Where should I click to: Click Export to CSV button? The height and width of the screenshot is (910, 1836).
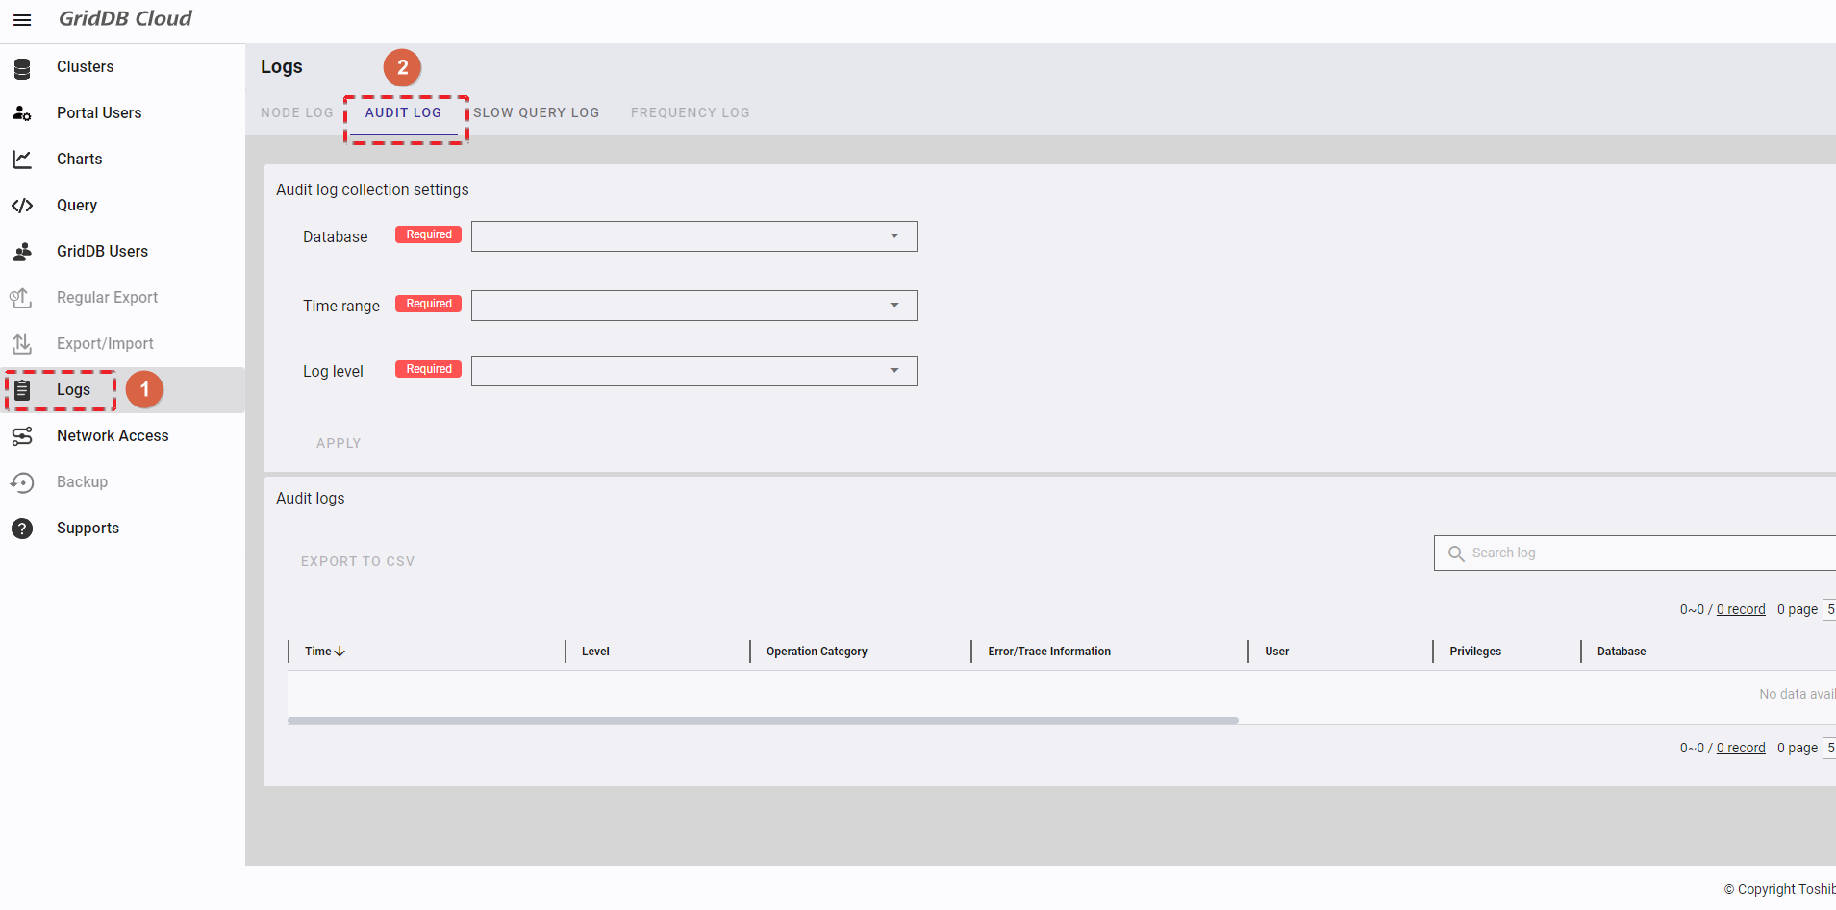(358, 561)
